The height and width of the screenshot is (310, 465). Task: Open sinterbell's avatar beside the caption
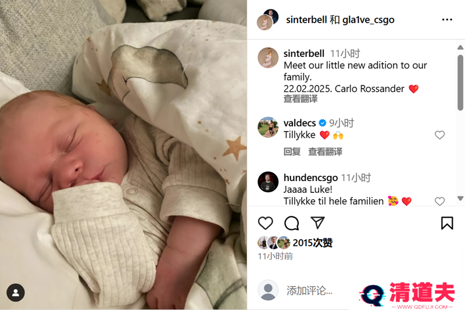click(x=268, y=57)
